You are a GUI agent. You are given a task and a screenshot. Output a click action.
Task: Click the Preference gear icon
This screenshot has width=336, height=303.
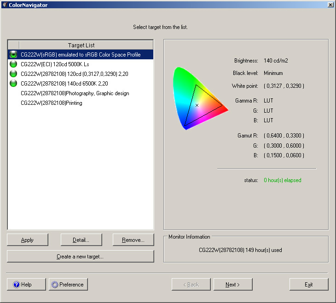(x=55, y=284)
